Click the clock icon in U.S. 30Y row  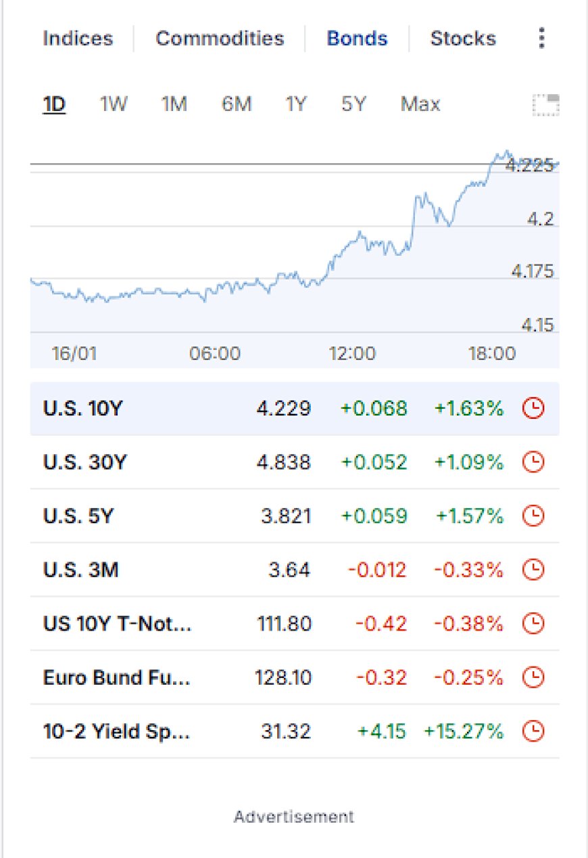pos(534,462)
